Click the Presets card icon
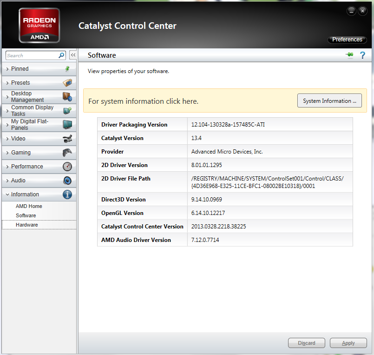 coord(67,83)
